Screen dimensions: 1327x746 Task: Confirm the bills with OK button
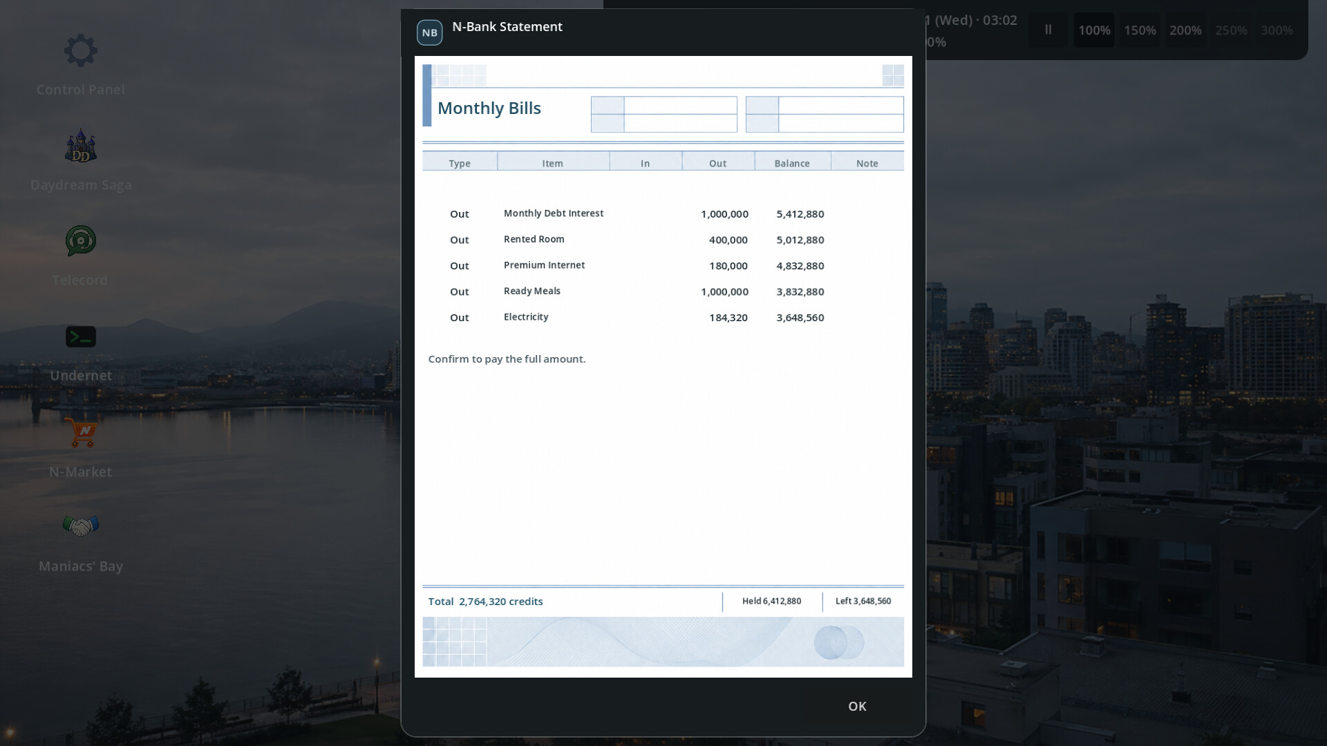pyautogui.click(x=857, y=706)
